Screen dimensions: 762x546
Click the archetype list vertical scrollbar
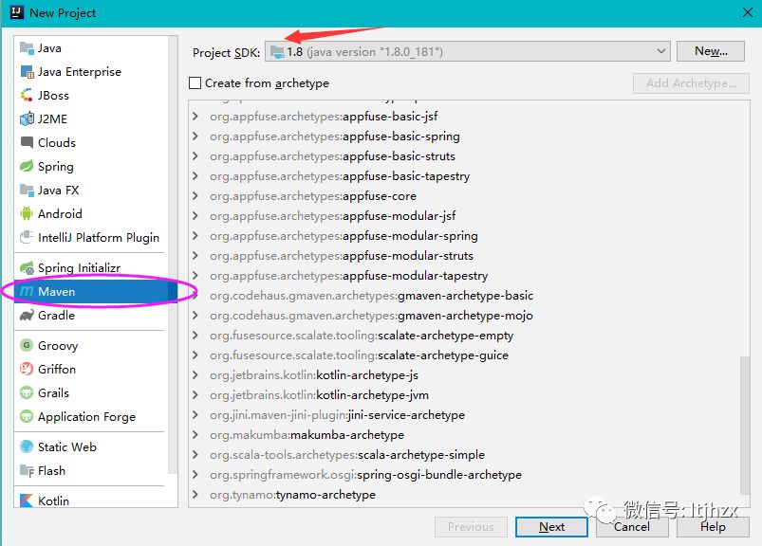click(745, 425)
